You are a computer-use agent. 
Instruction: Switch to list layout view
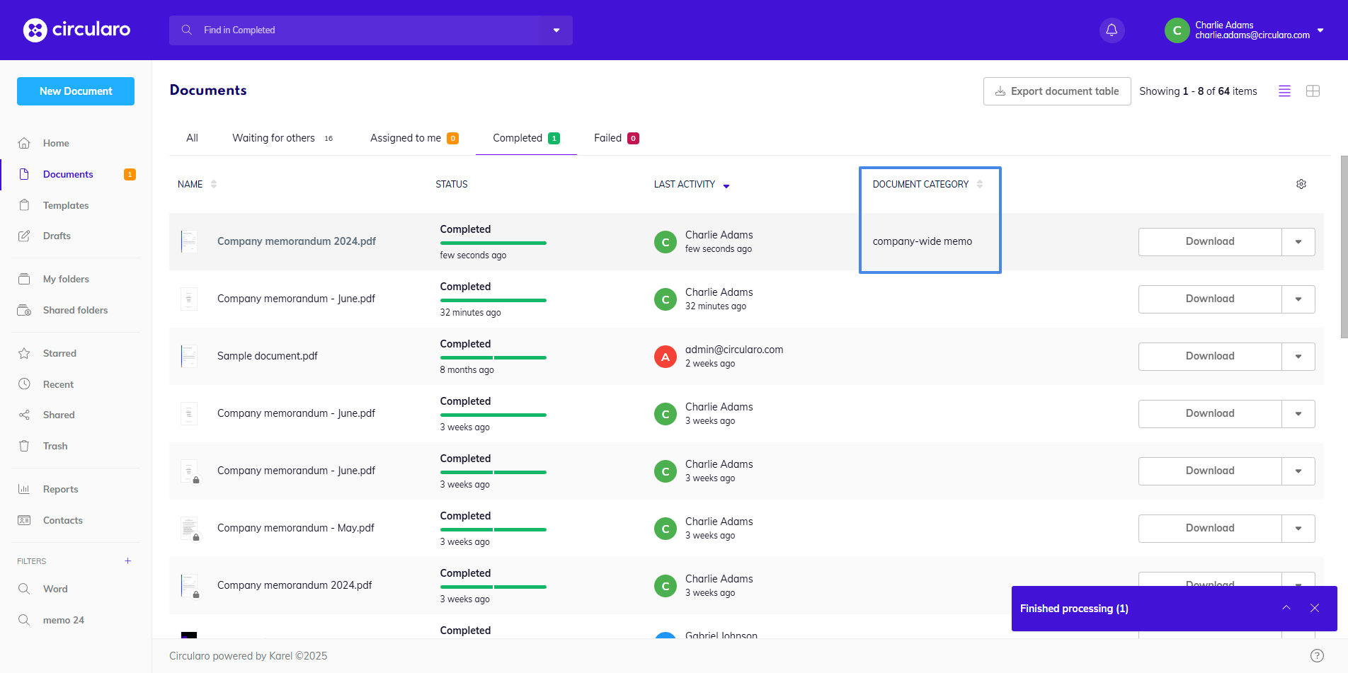click(x=1284, y=91)
